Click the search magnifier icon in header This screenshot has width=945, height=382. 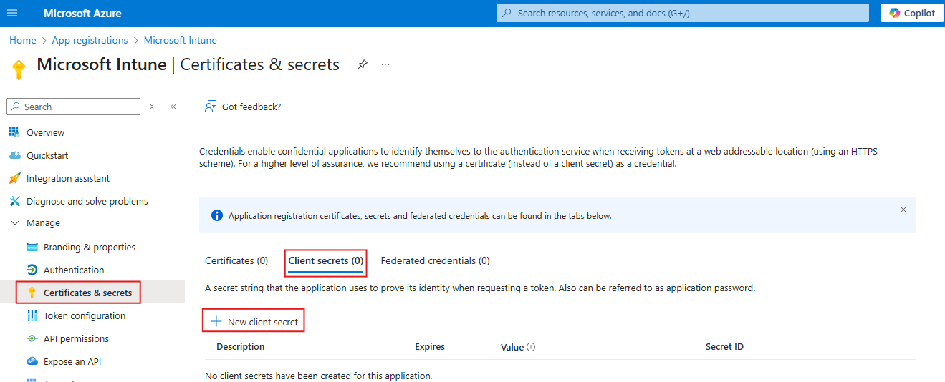coord(507,13)
